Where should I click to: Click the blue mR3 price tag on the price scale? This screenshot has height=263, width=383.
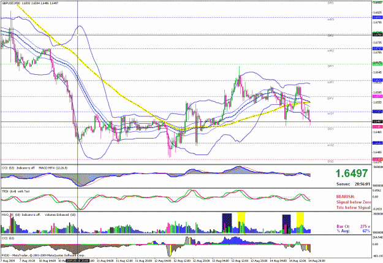pyautogui.click(x=377, y=17)
